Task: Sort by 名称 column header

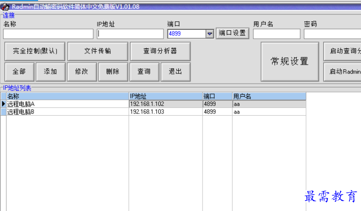Action: click(67, 96)
